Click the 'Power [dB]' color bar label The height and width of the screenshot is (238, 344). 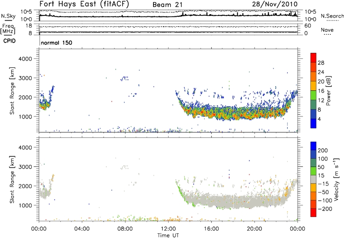tap(329, 91)
